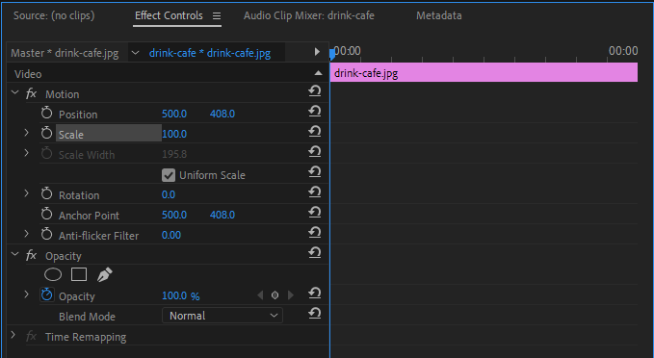Reset the Opacity value parameter

coord(315,293)
